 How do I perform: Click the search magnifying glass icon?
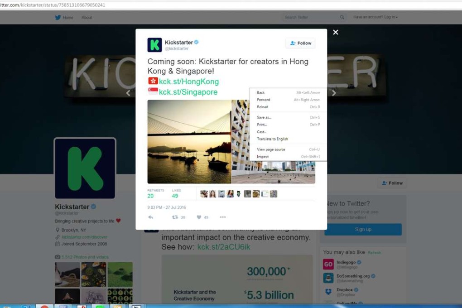click(x=342, y=17)
